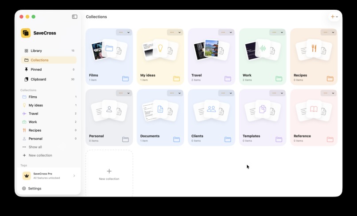Click the SaveCross Pro label
Screen dimensions: 357x216
(43, 174)
